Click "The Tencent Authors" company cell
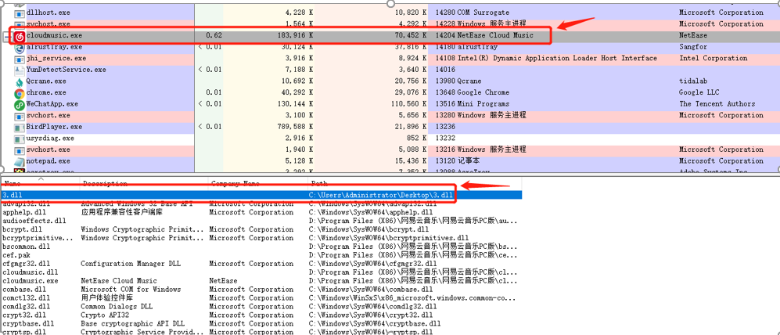780x335 pixels. point(717,104)
